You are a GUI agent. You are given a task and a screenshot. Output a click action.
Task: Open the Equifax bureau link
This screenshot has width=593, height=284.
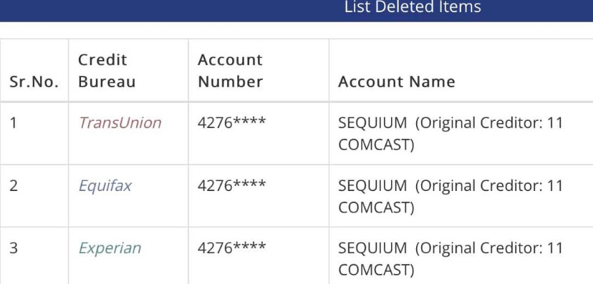105,186
